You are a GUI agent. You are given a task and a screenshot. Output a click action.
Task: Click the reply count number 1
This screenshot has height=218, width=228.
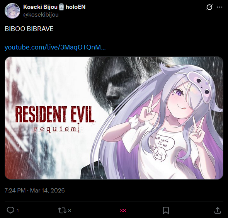coord(18,210)
